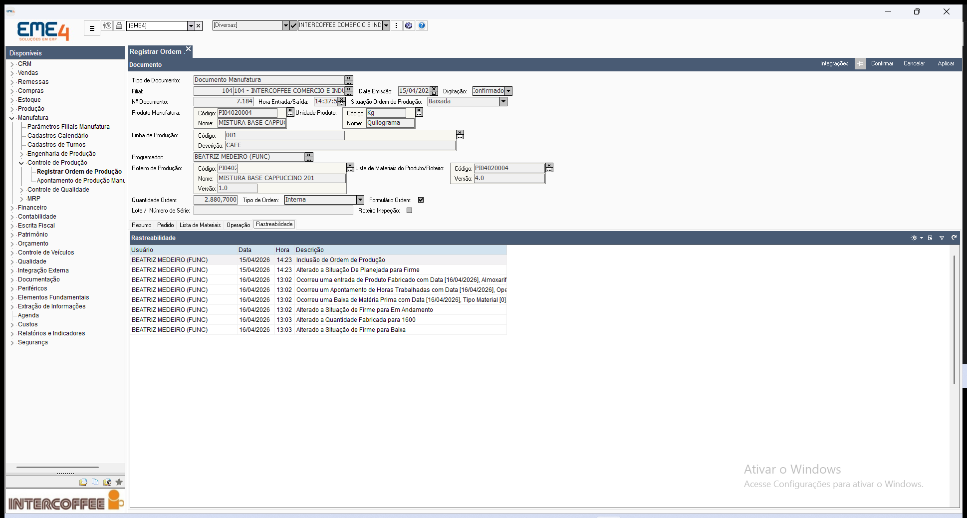The image size is (967, 518).
Task: Switch to the Lista de Materiais tab
Action: 200,225
